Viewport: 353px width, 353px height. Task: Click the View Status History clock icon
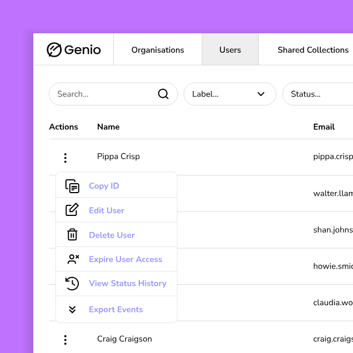72,284
